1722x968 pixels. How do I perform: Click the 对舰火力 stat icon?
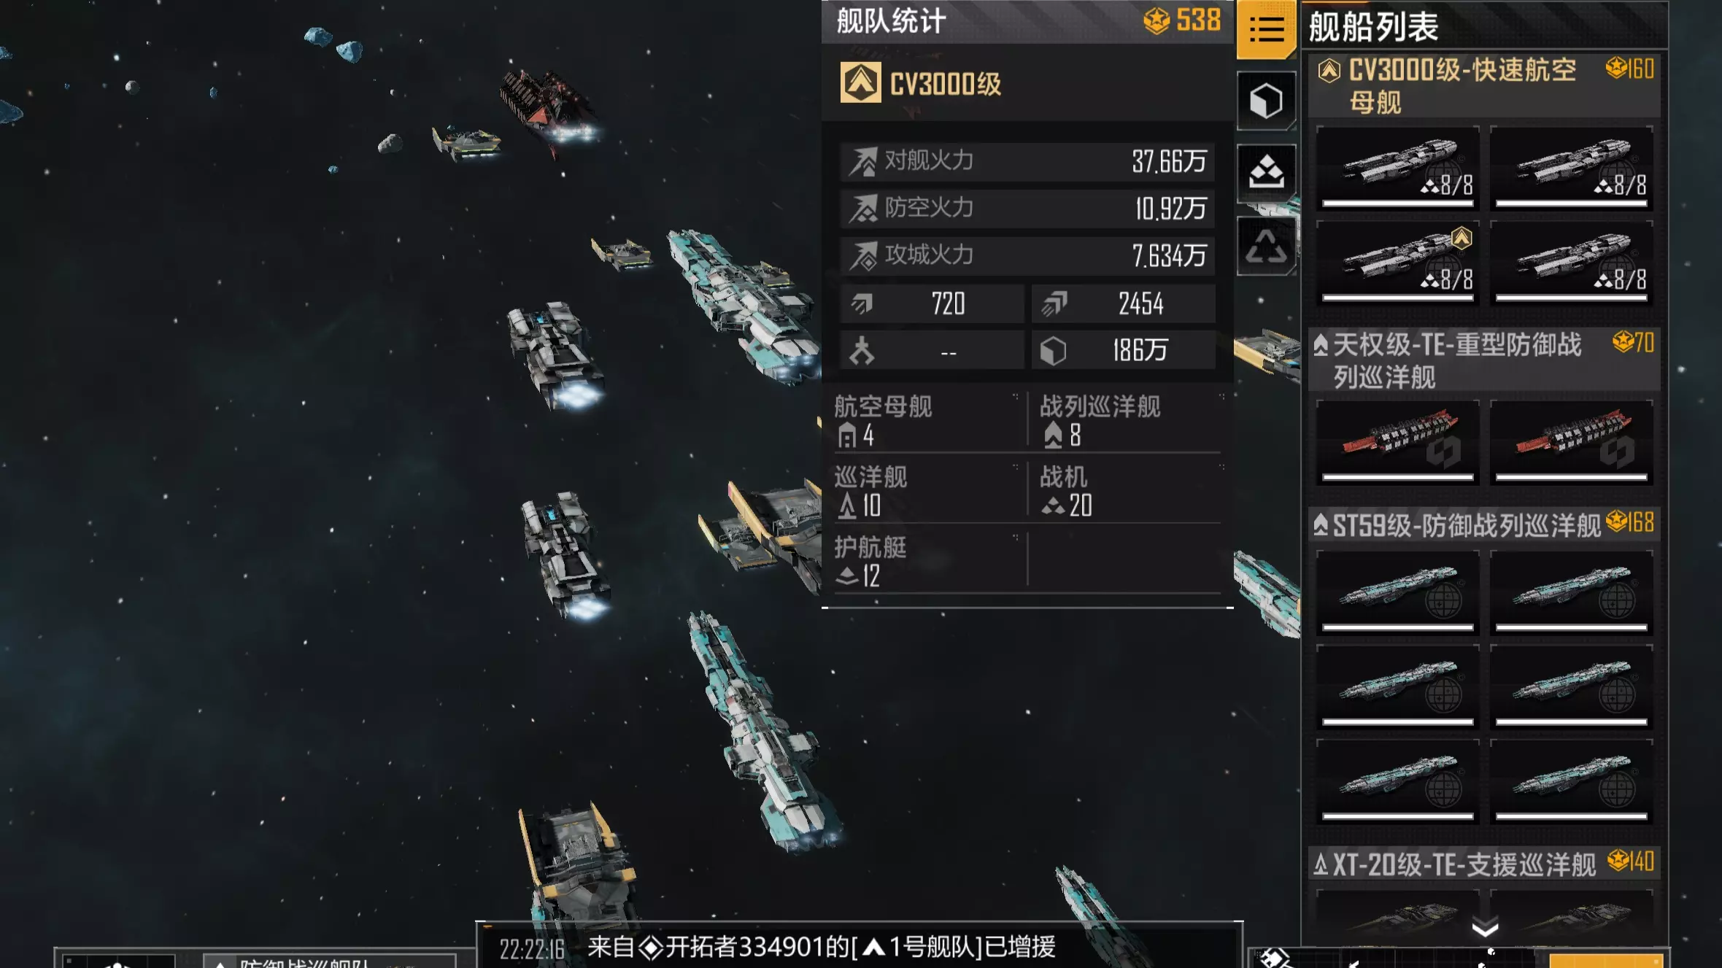863,162
